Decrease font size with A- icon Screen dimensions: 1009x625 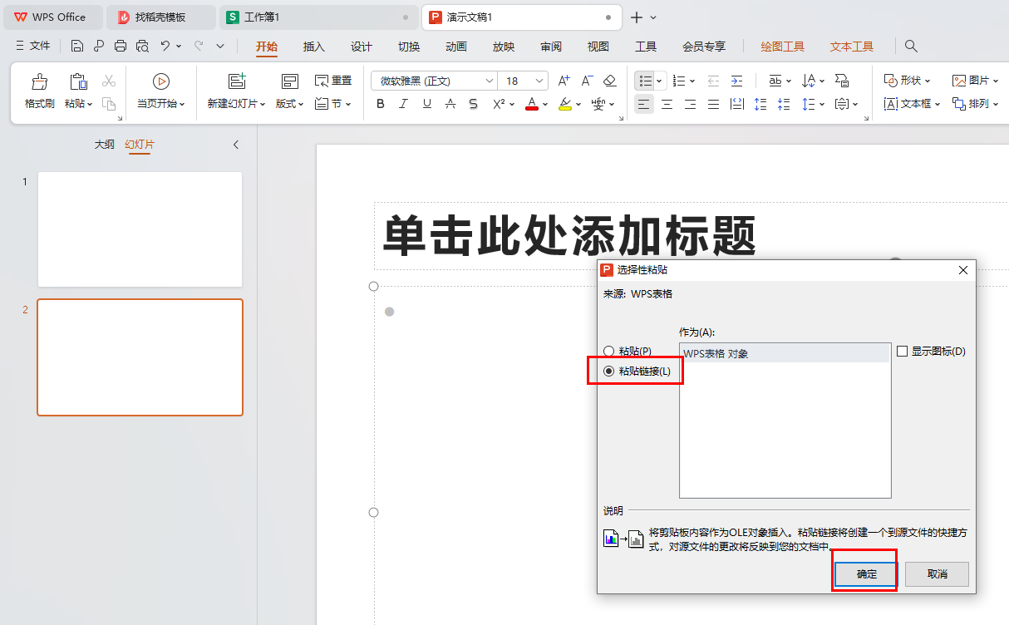[587, 81]
